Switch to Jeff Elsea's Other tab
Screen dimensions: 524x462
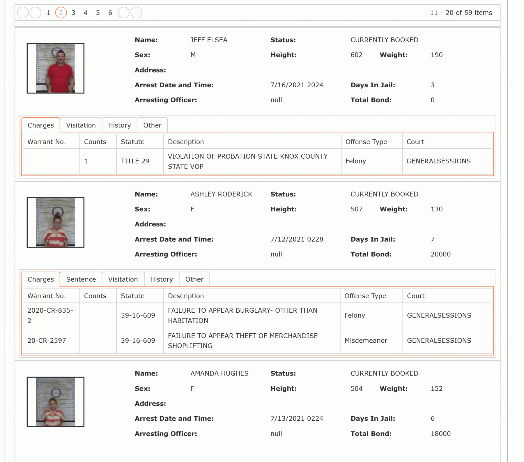click(x=152, y=125)
